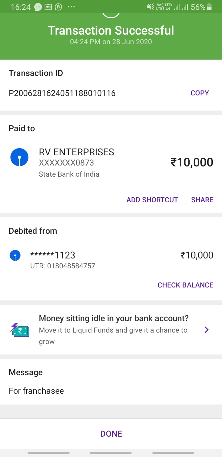222x457 pixels.
Task: Tap the Liquid Funds money icon
Action: (19, 330)
